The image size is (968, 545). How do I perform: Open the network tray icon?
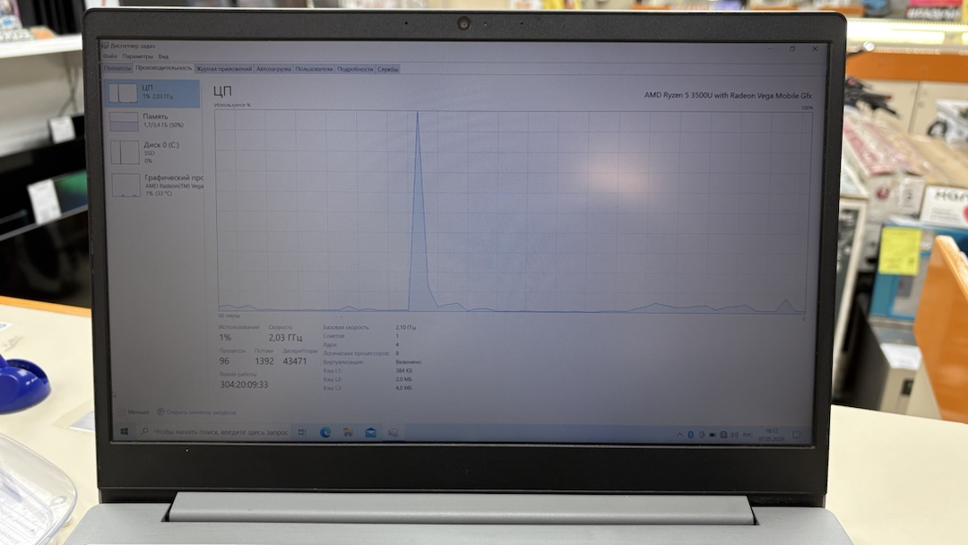tap(723, 435)
